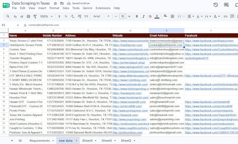Open the Arial font dropdown

(101, 16)
